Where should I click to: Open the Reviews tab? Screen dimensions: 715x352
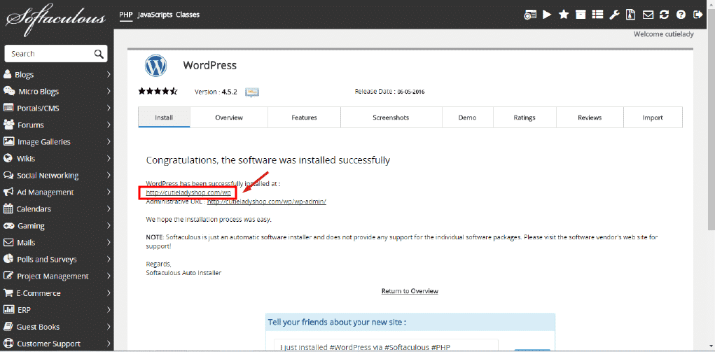point(590,117)
